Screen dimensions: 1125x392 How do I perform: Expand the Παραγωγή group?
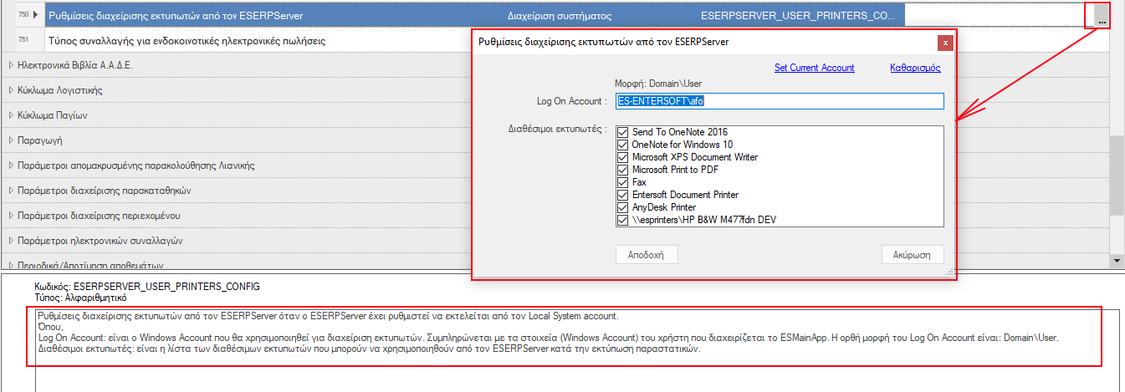pos(10,140)
